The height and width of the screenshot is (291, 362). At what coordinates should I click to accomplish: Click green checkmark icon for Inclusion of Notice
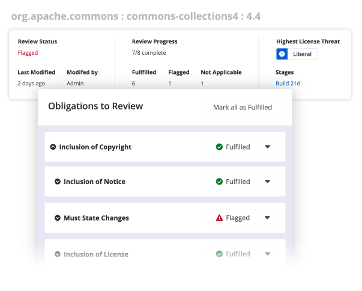(219, 182)
